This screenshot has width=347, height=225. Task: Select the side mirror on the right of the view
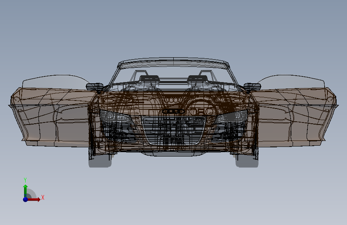(x=252, y=86)
